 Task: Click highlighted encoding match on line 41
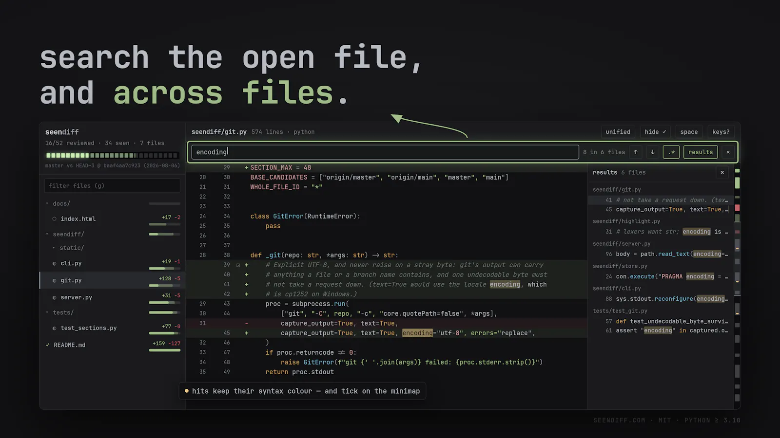[x=505, y=285]
